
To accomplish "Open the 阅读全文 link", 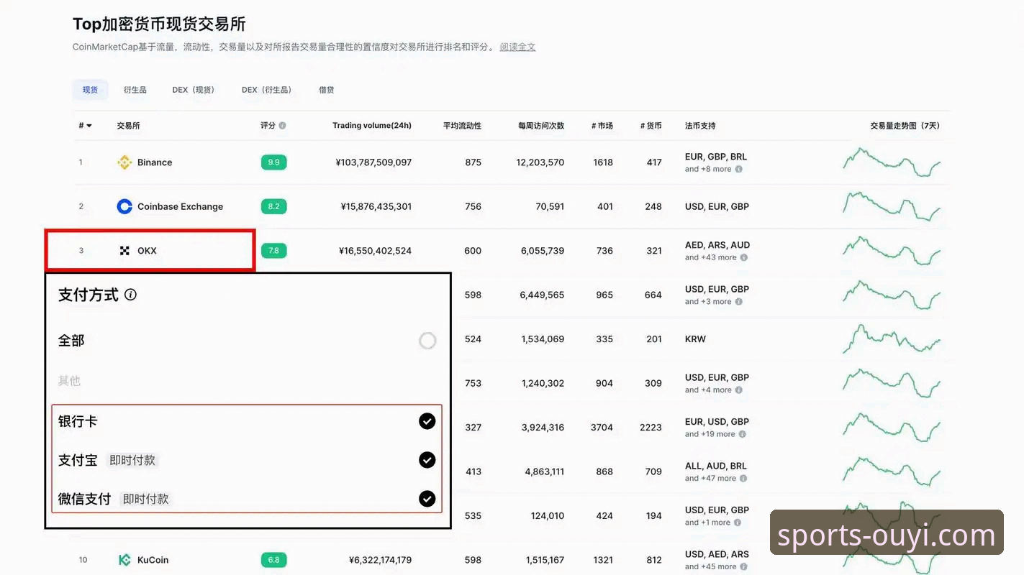I will 517,47.
